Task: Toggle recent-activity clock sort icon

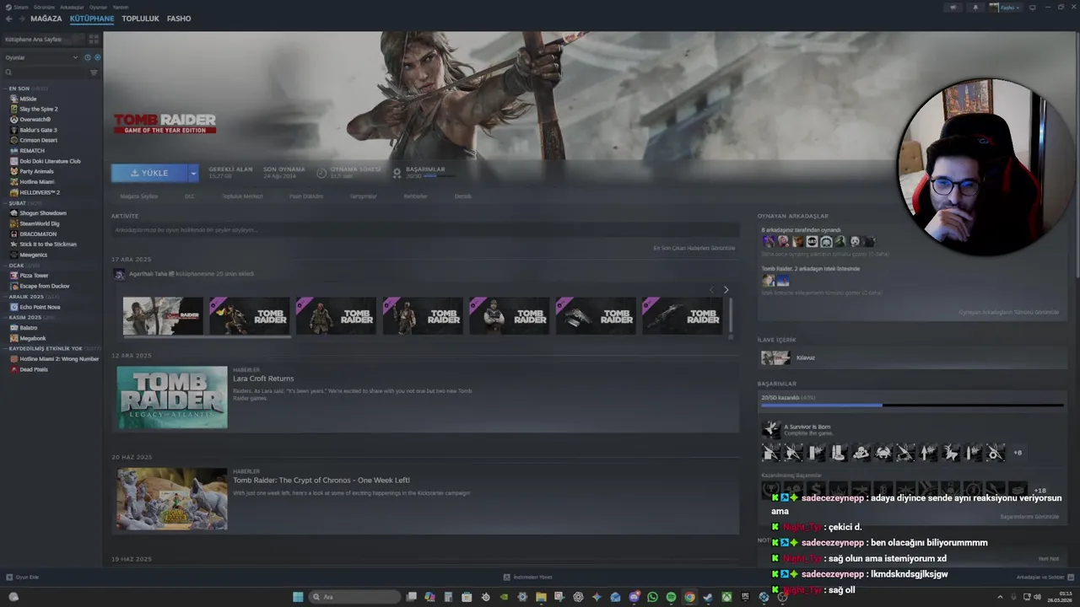Action: [x=88, y=57]
